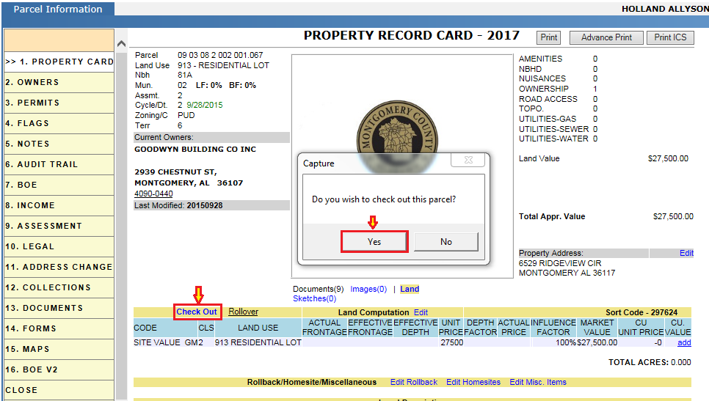This screenshot has height=401, width=709.
Task: Click Edit beside Land Computation
Action: (421, 312)
